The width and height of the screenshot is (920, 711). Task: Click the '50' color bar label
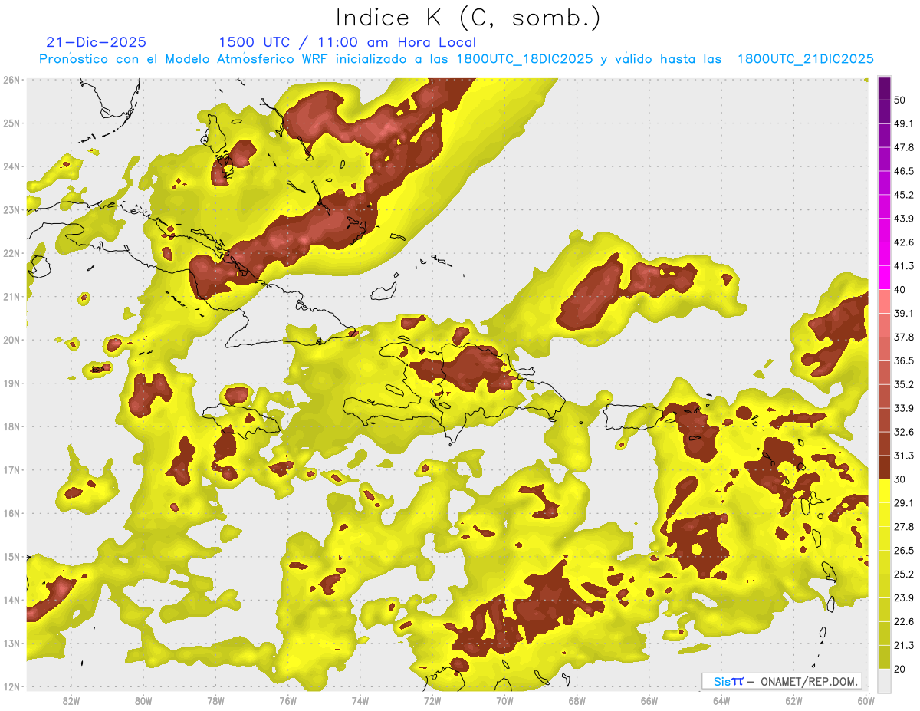click(899, 100)
